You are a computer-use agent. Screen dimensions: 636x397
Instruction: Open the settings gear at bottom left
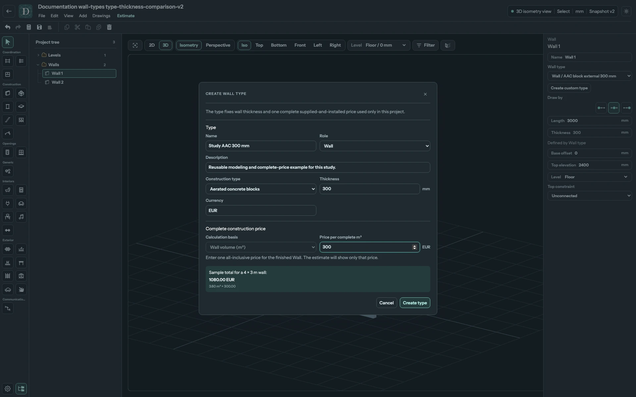(x=8, y=389)
